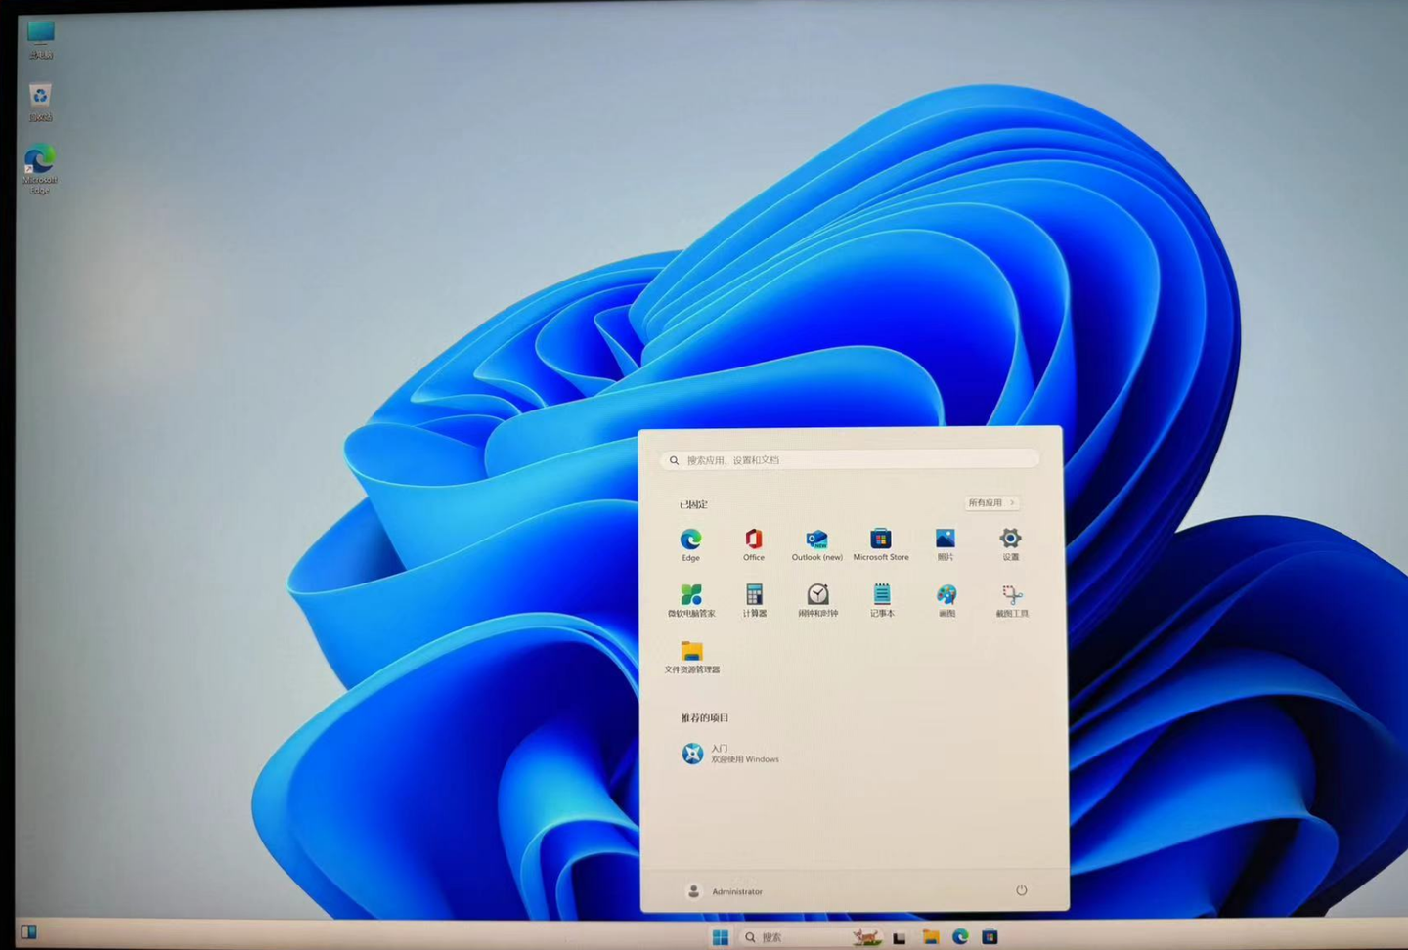
Task: Open the weather widget on the taskbar
Action: point(864,936)
